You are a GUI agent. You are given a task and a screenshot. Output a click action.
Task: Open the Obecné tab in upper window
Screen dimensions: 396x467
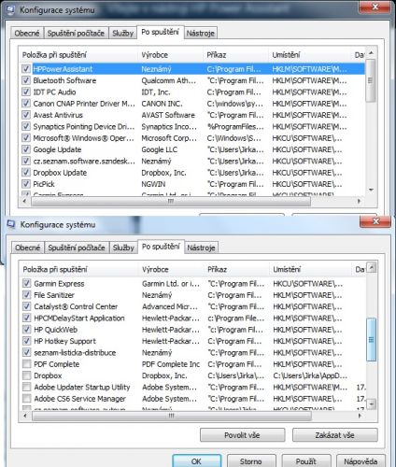click(x=27, y=33)
